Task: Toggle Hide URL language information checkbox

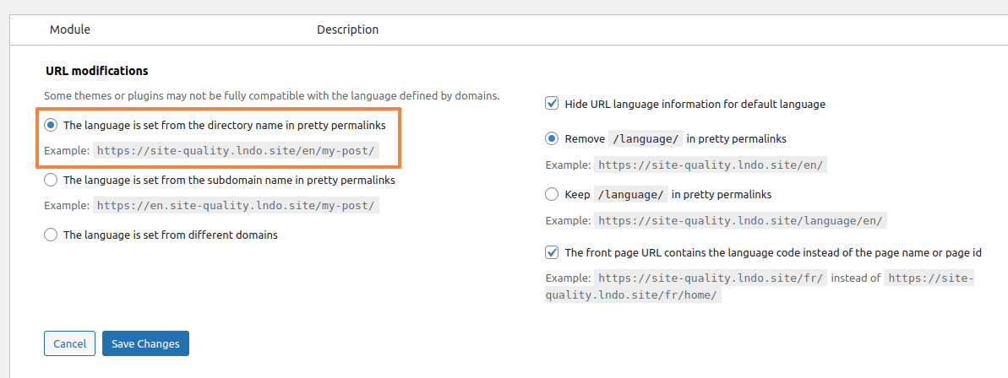Action: [552, 103]
